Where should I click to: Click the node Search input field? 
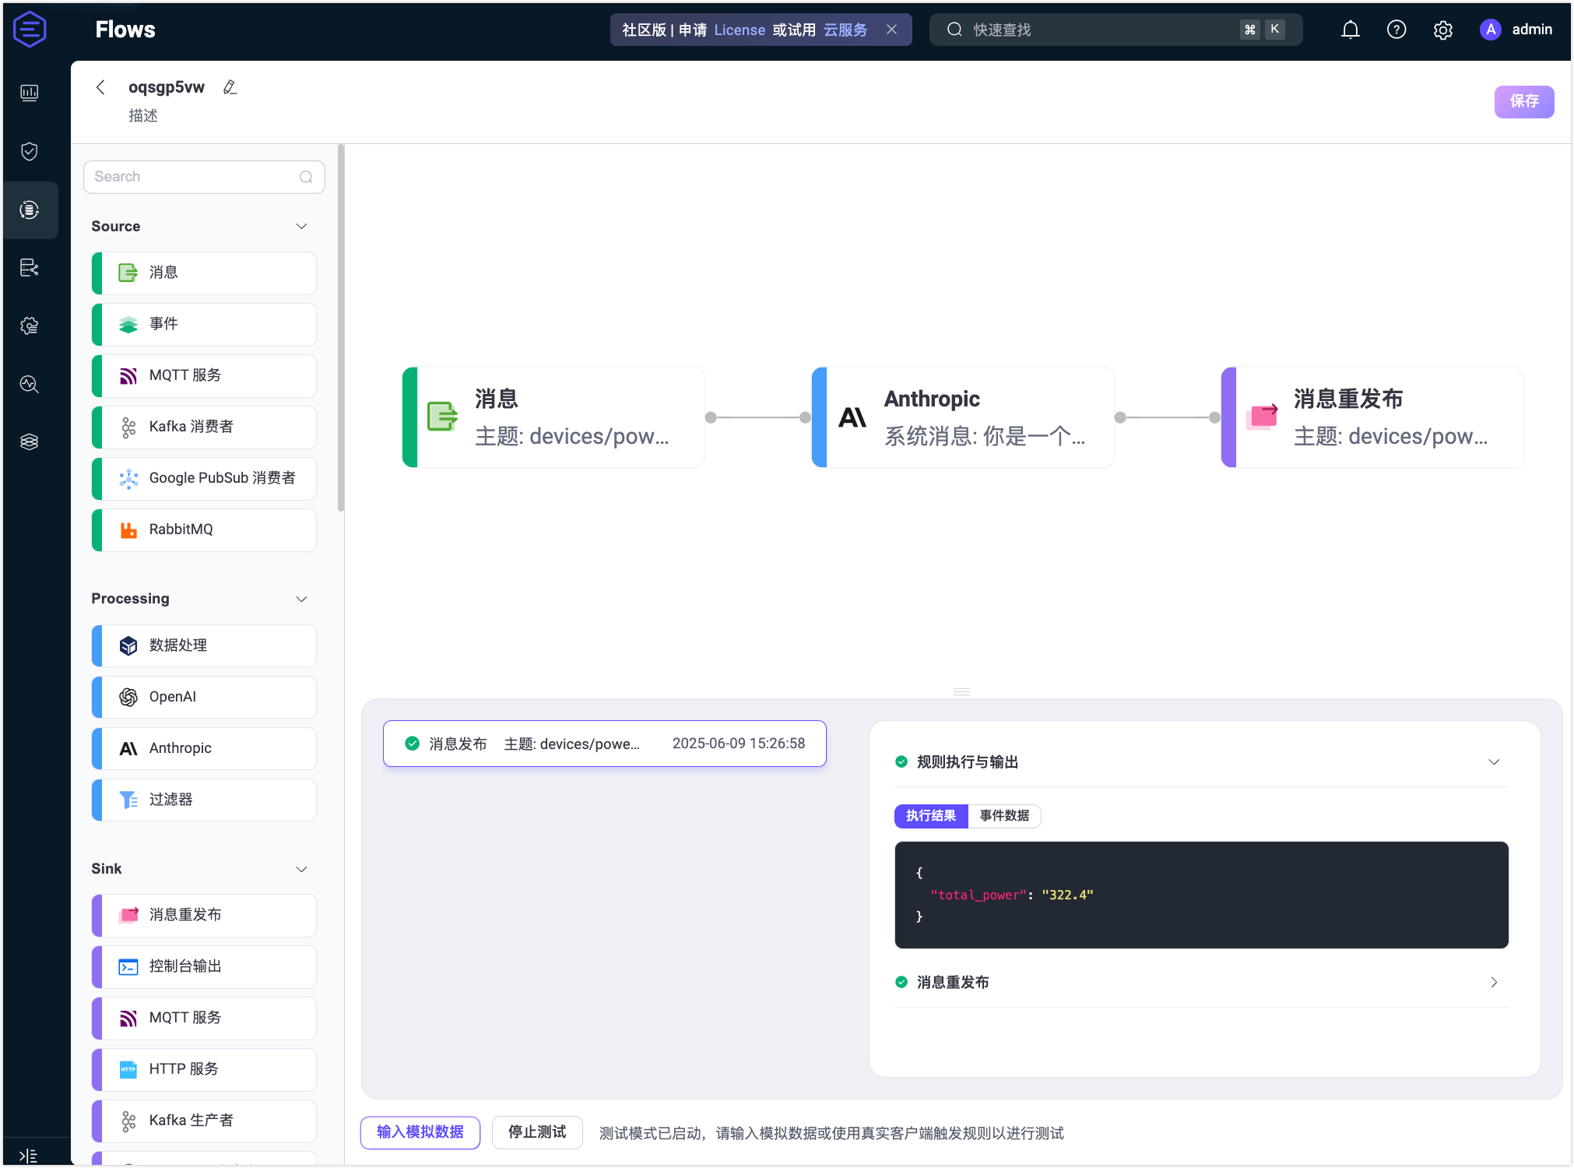pos(195,177)
